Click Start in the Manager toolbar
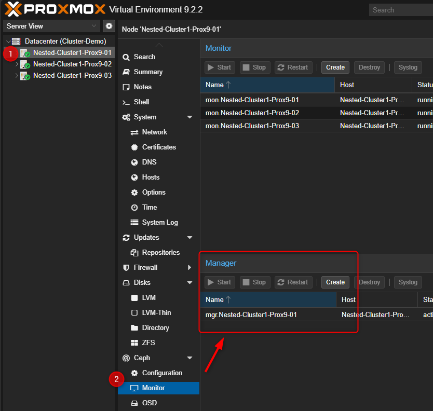Viewport: 433px width, 411px height. click(x=220, y=282)
